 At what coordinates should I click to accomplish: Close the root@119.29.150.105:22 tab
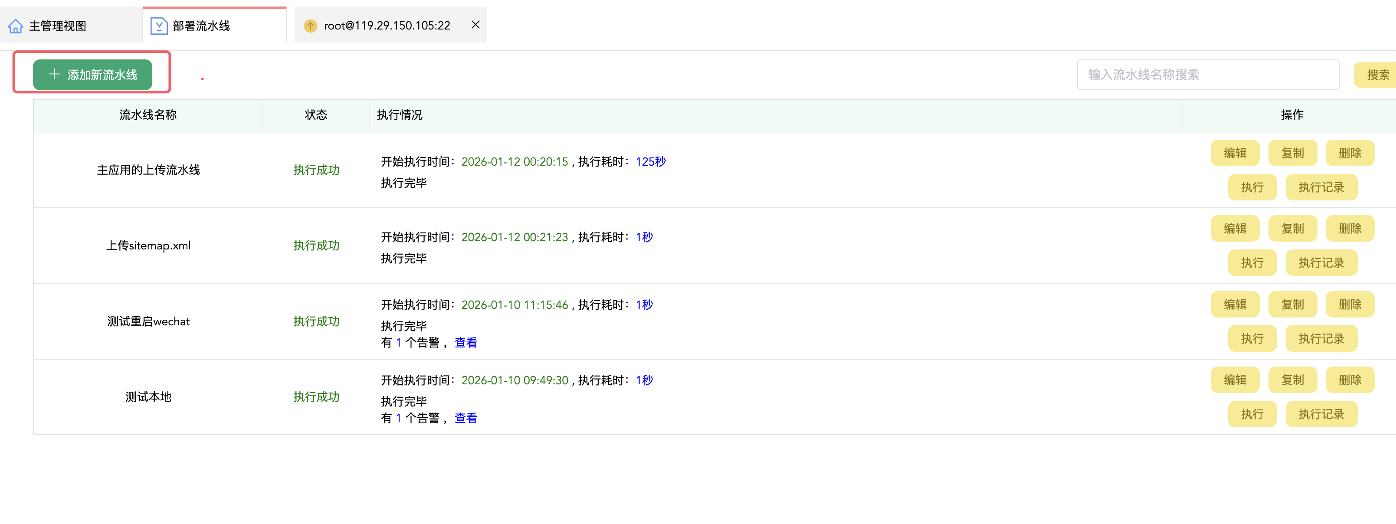coord(475,24)
